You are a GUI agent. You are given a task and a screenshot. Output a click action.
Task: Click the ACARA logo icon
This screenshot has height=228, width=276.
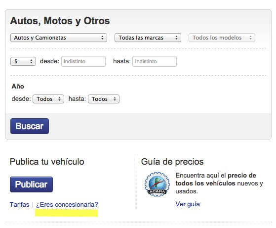157,184
